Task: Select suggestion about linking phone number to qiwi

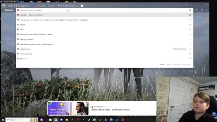Action: click(x=104, y=34)
